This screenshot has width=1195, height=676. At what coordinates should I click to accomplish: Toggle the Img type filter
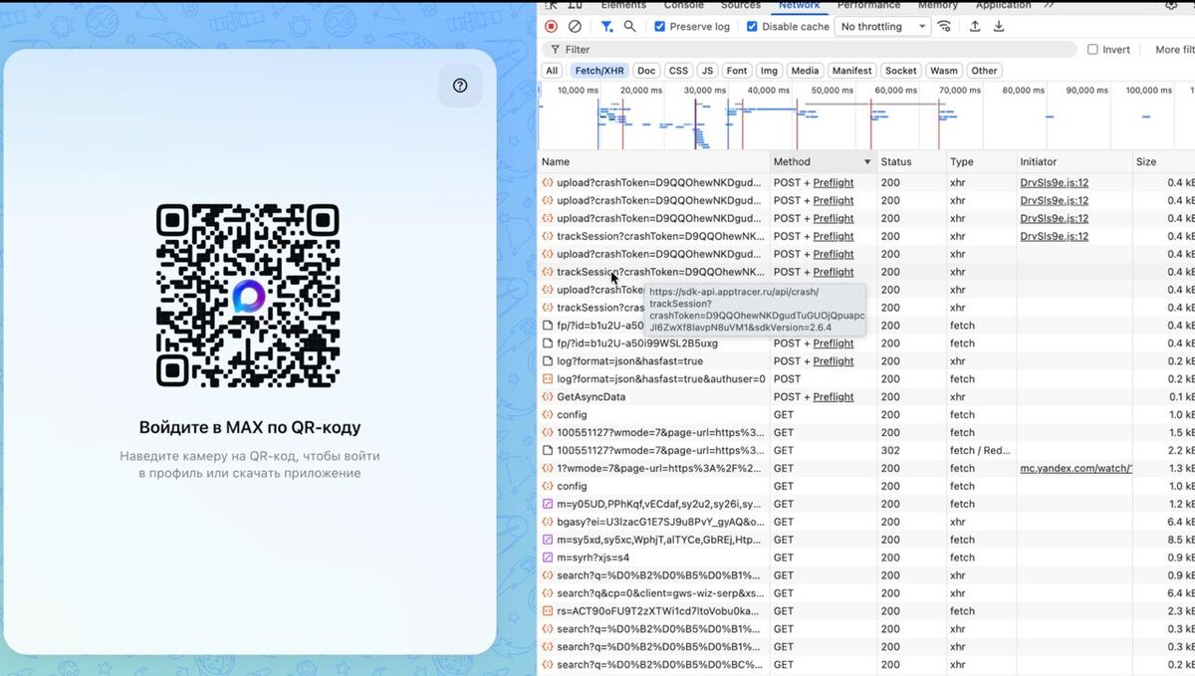coord(769,71)
